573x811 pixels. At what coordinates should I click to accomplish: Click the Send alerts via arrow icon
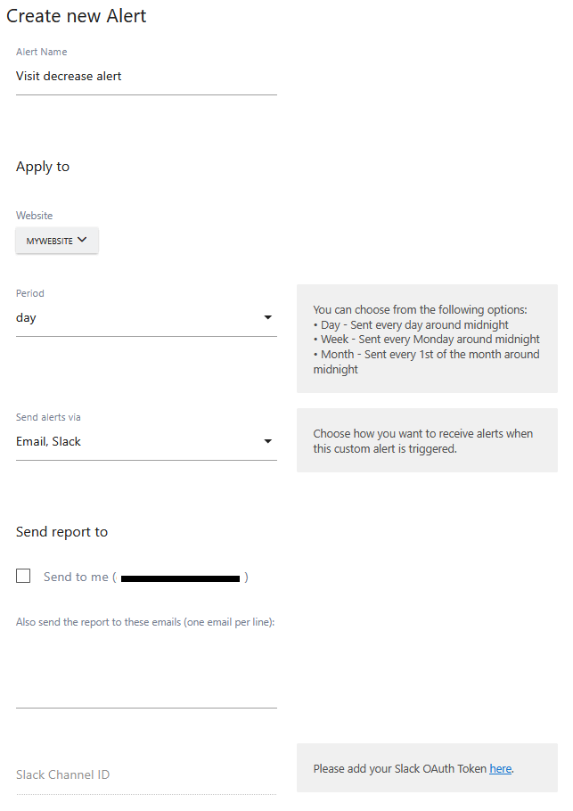coord(267,442)
